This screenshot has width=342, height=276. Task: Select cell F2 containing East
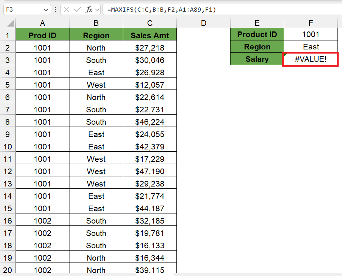pyautogui.click(x=310, y=46)
